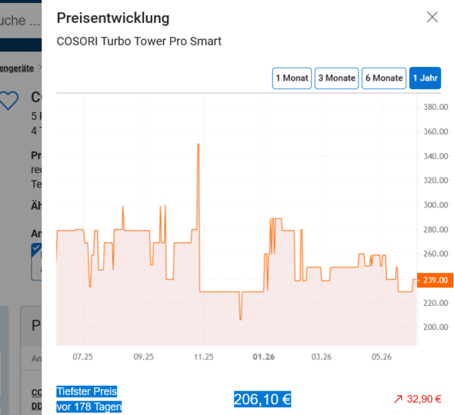Click the 200.00 y-axis label

[436, 327]
